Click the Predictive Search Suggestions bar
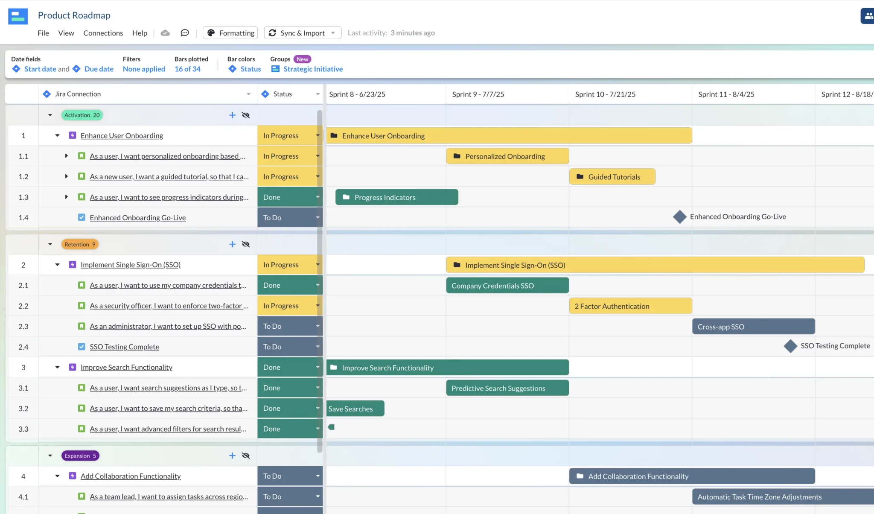874x514 pixels. click(x=507, y=388)
